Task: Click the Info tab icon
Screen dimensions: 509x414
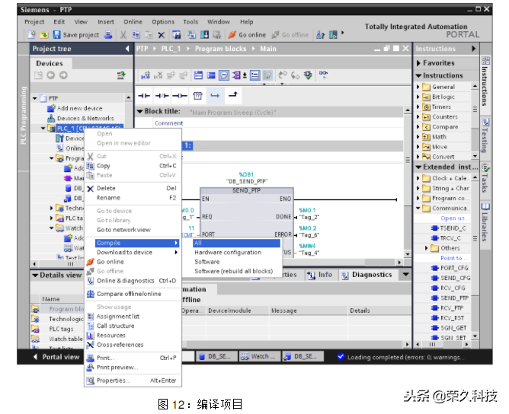Action: click(311, 275)
